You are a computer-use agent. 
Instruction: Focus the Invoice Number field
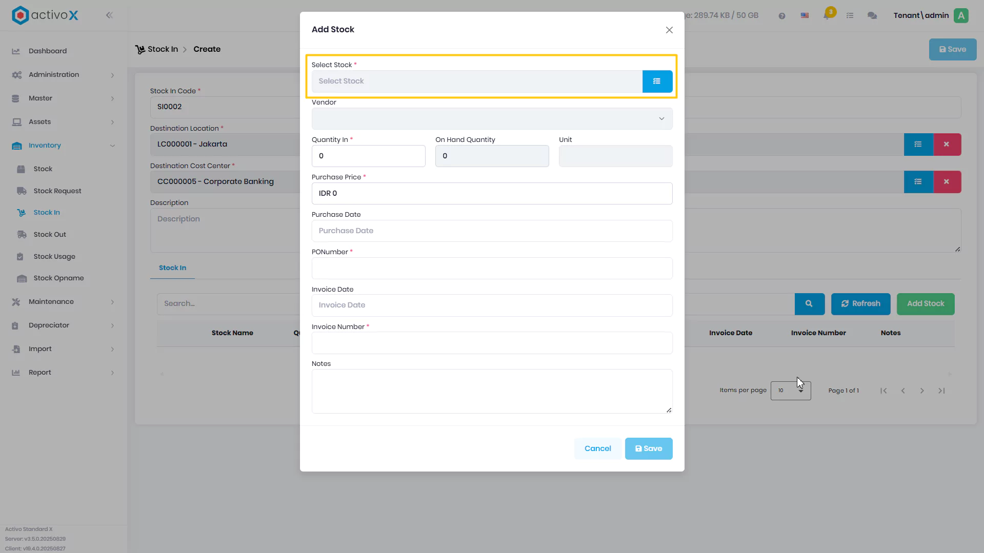click(x=492, y=343)
